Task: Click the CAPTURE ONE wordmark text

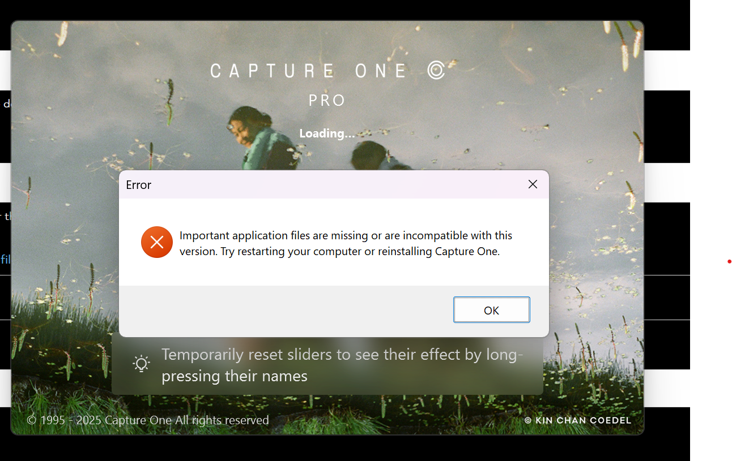Action: coord(309,71)
